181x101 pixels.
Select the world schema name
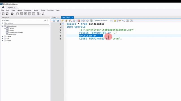pyautogui.click(x=8, y=41)
